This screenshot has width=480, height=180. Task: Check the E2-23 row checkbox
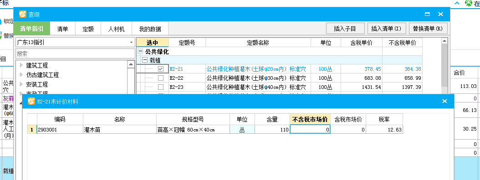point(160,87)
